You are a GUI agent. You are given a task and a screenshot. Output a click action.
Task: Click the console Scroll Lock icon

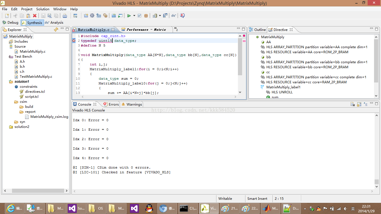359,104
